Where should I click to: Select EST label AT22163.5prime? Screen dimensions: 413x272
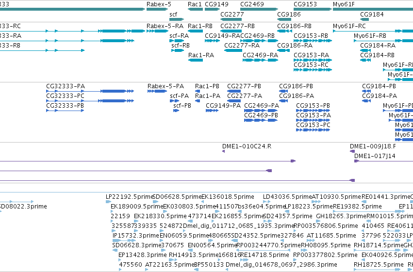pos(170,265)
